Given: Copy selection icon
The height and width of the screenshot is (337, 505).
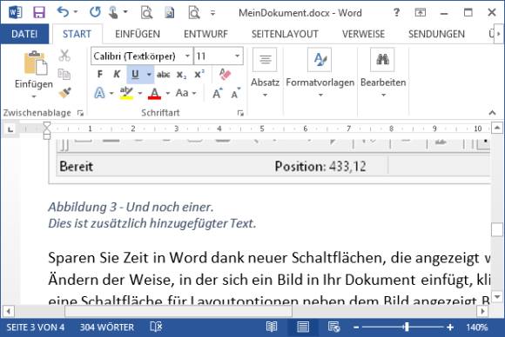Looking at the screenshot, I should pos(64,74).
